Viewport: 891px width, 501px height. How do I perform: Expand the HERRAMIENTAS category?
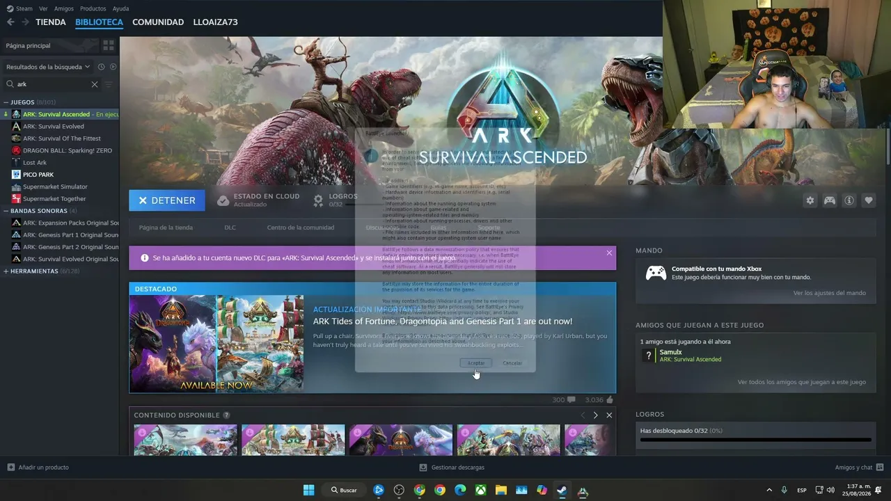coord(6,271)
